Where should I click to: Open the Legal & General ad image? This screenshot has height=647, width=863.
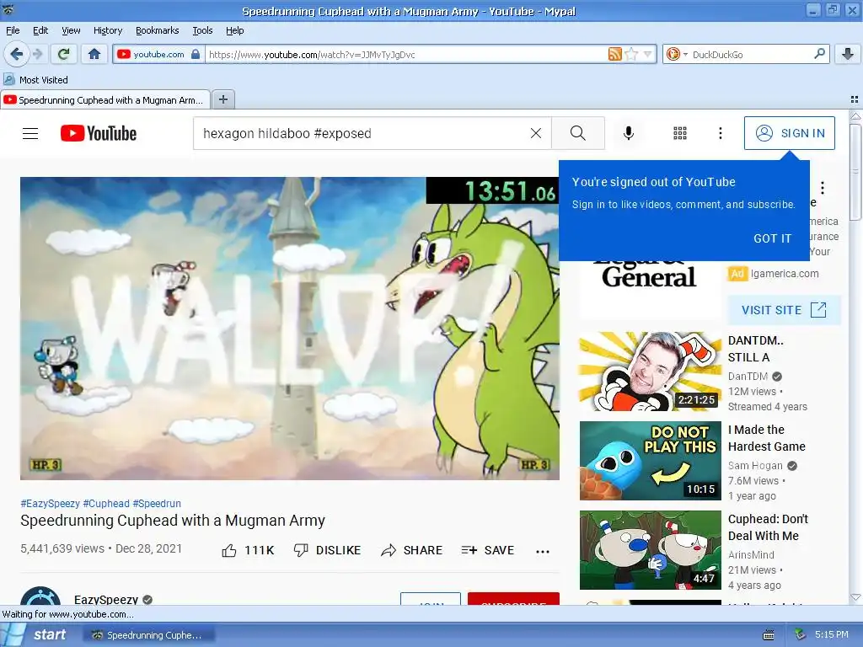click(650, 290)
